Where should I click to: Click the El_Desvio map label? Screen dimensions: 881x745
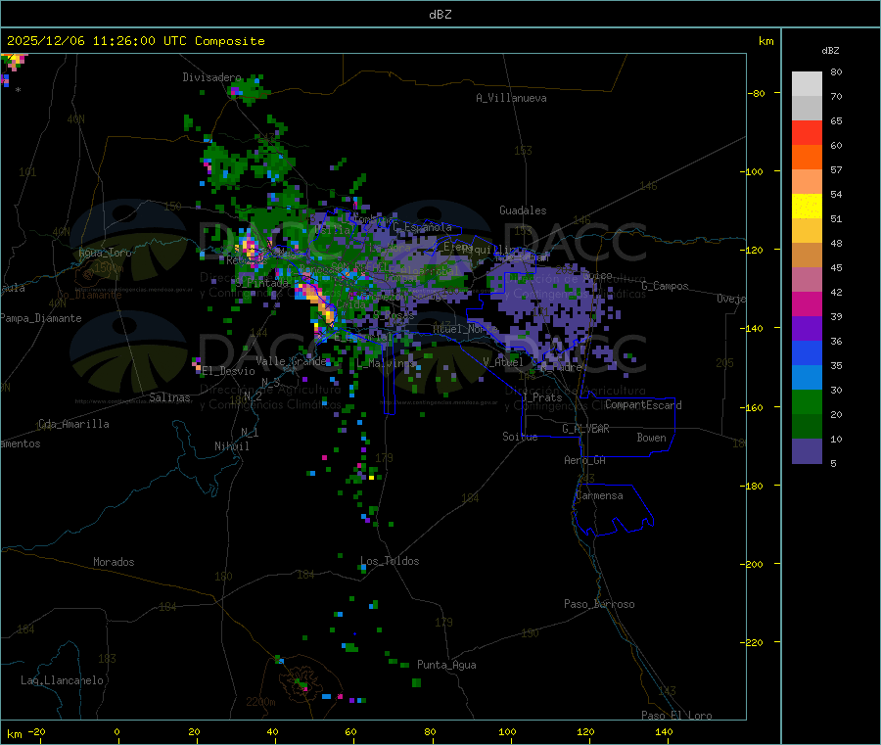click(x=229, y=371)
